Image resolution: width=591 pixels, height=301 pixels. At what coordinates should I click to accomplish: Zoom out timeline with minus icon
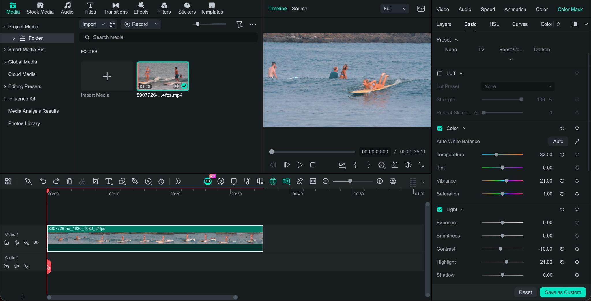pyautogui.click(x=326, y=181)
